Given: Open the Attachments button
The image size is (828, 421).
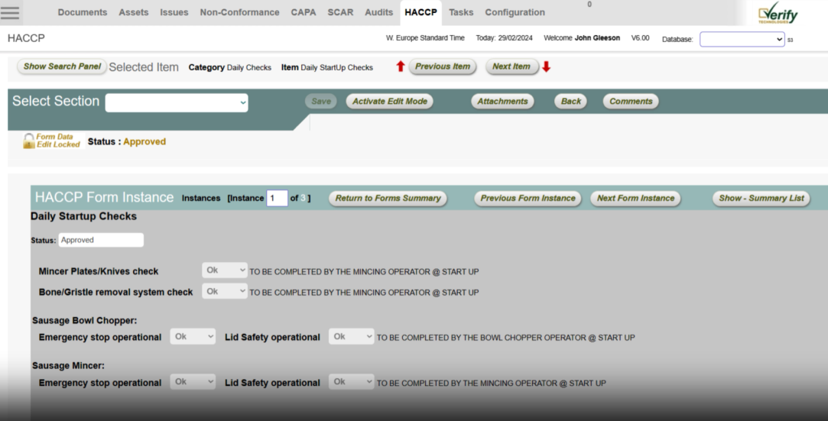Looking at the screenshot, I should [502, 102].
